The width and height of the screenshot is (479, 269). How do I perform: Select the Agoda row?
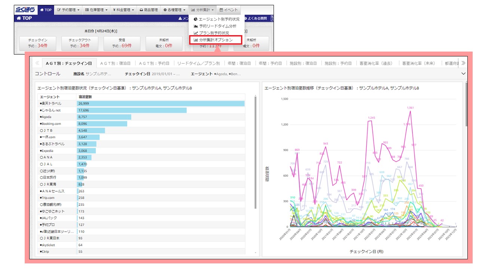[141, 117]
